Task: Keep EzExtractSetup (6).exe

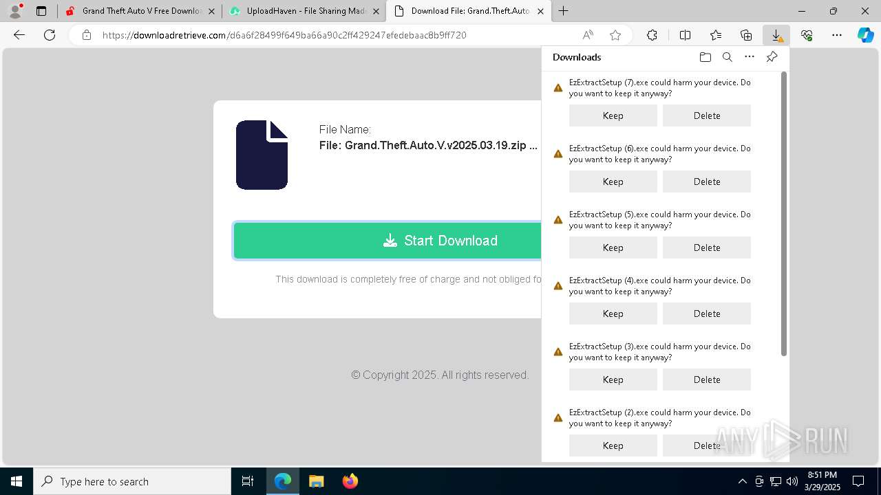Action: [613, 181]
